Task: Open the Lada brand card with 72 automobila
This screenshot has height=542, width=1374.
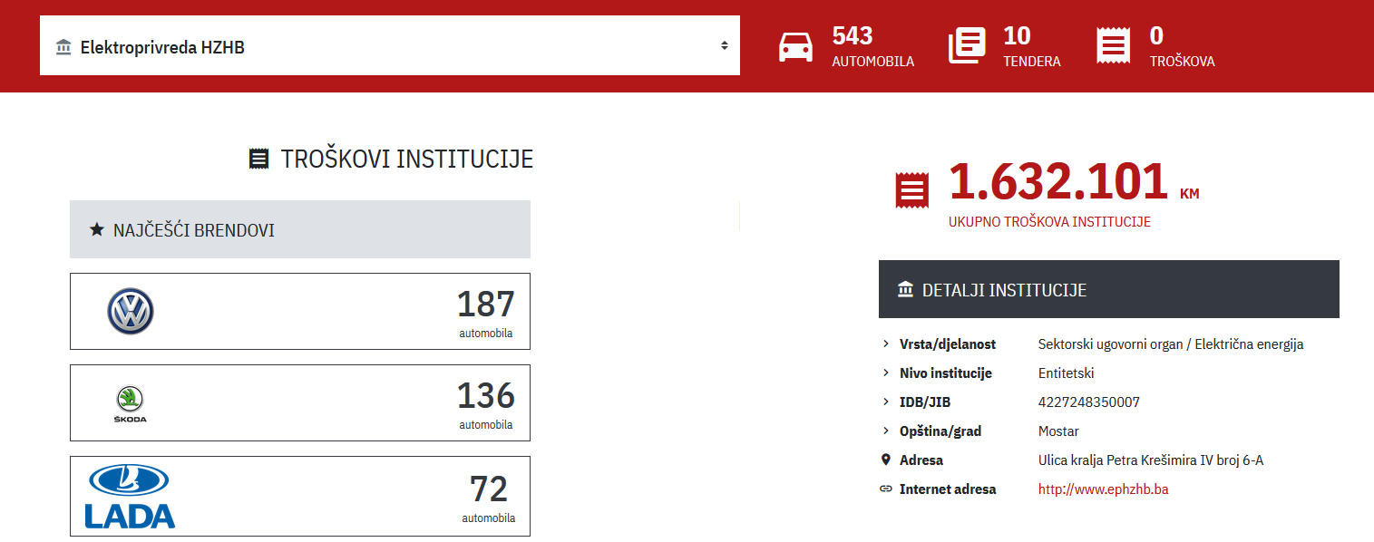Action: point(300,496)
